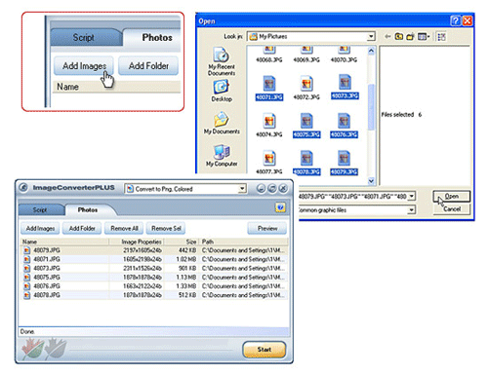Click the Views menu dropdown arrow in Open dialog
The height and width of the screenshot is (374, 488).
point(428,37)
